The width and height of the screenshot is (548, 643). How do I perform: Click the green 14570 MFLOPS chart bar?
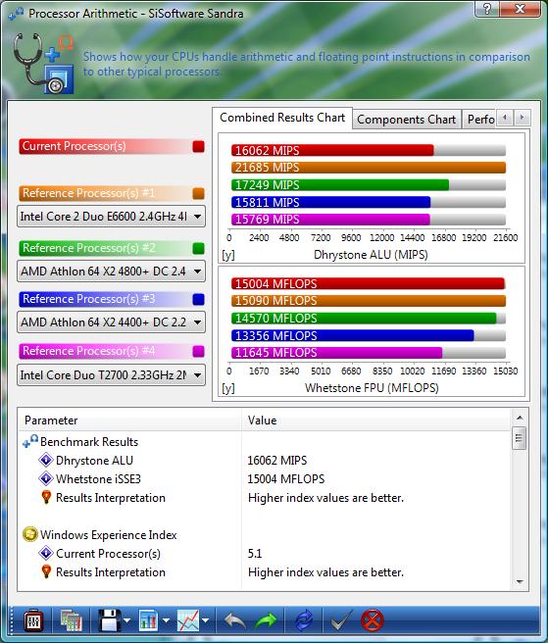(x=364, y=318)
